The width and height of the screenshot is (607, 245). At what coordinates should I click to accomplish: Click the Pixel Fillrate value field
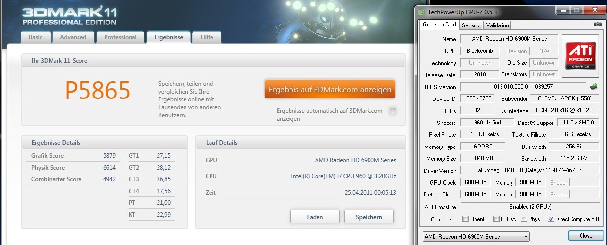point(482,134)
